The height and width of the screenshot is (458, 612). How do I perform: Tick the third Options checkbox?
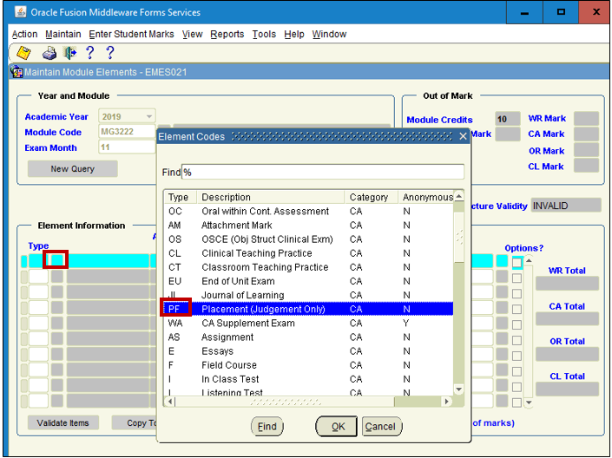click(517, 293)
